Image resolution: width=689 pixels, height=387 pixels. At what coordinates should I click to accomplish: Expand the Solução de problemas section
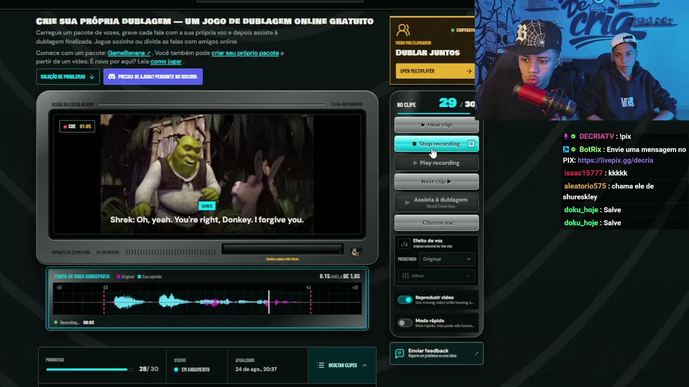68,77
